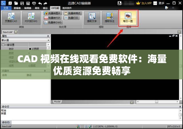Toggle ortho mode in status bar
This screenshot has height=129, width=183.
pos(86,126)
